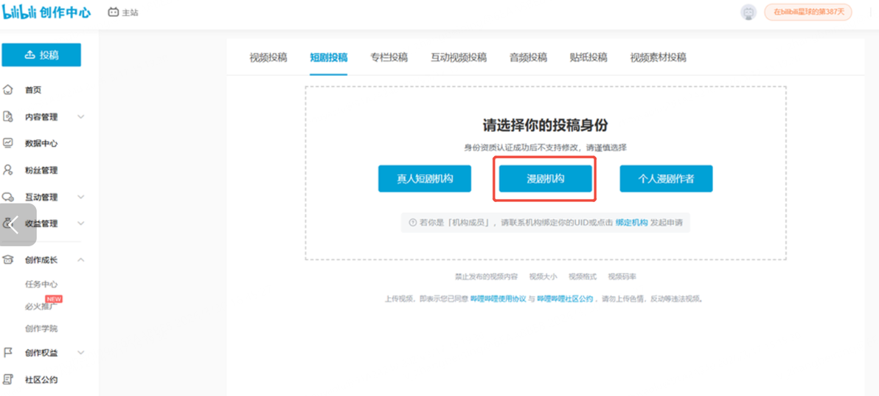Expand the 互动管理 chevron
Viewport: 879px width, 396px height.
80,197
